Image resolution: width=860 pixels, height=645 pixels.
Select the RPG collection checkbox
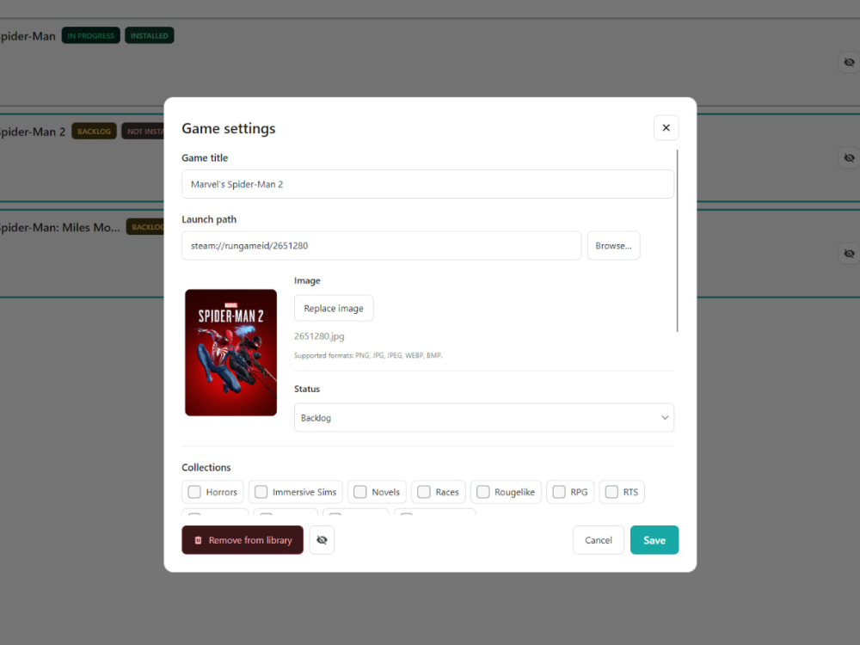[559, 492]
